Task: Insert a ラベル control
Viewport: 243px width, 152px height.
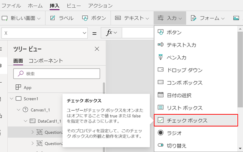Action: pos(62,18)
